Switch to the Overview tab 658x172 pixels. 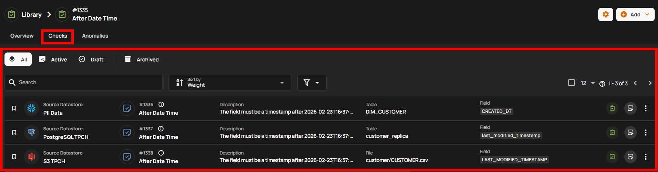tap(22, 36)
